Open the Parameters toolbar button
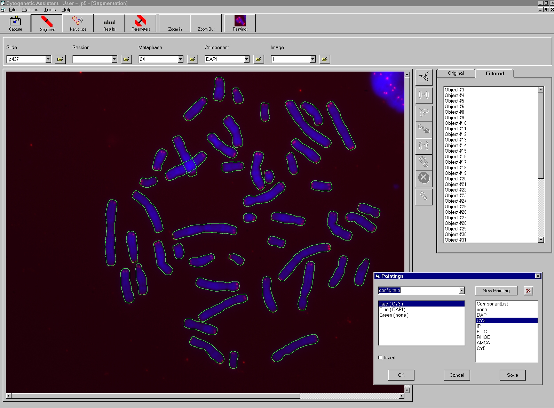The image size is (554, 408). [141, 23]
